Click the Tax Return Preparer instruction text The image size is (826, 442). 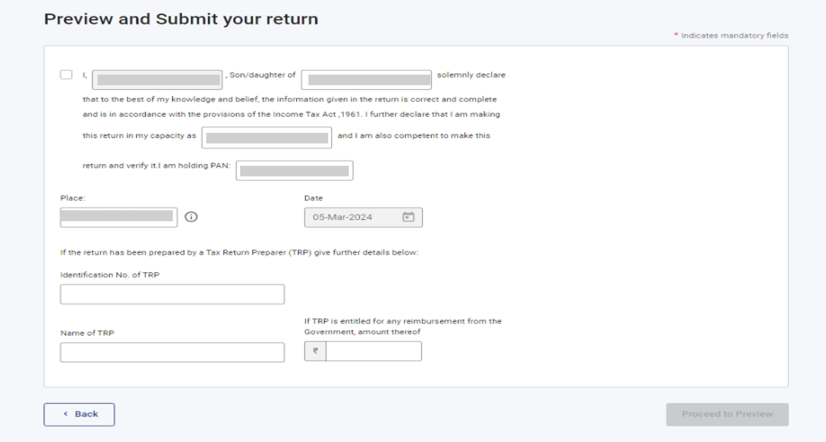(x=239, y=252)
